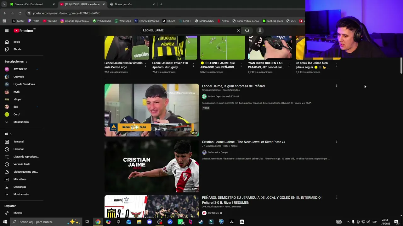Viewport: 403px width, 226px height.
Task: Open the tab search dropdown arrow
Action: pos(4,4)
